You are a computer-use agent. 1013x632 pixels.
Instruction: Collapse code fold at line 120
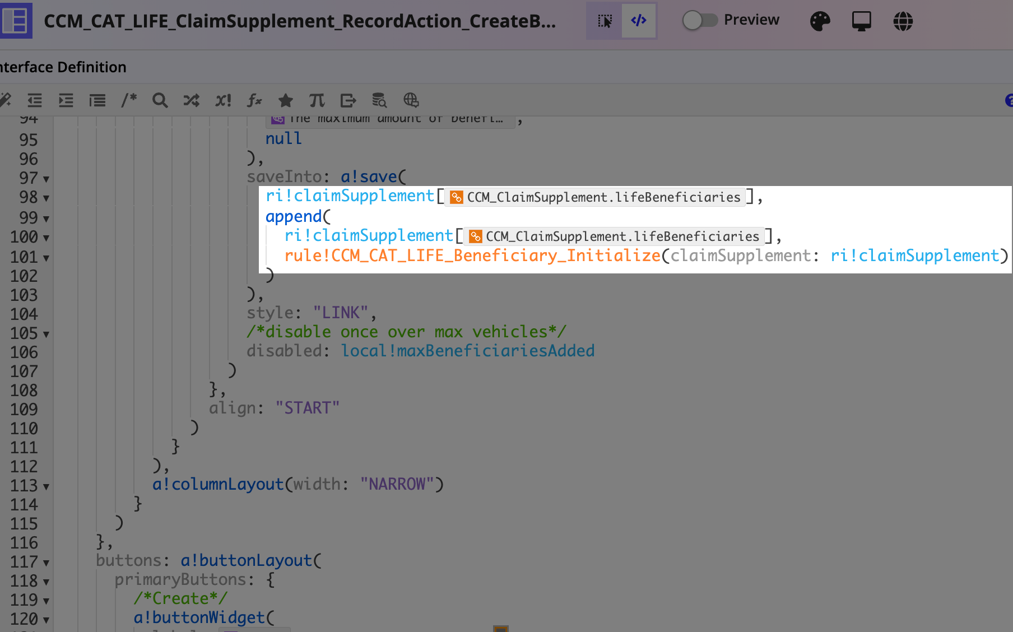(46, 620)
